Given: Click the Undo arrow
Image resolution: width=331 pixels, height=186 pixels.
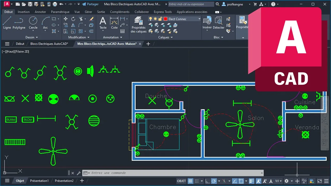Looking at the screenshot, I should coord(61,4).
